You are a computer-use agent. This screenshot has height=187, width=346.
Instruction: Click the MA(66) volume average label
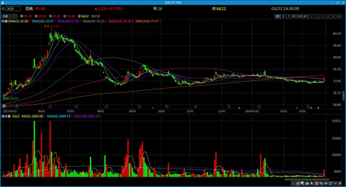tap(58, 117)
